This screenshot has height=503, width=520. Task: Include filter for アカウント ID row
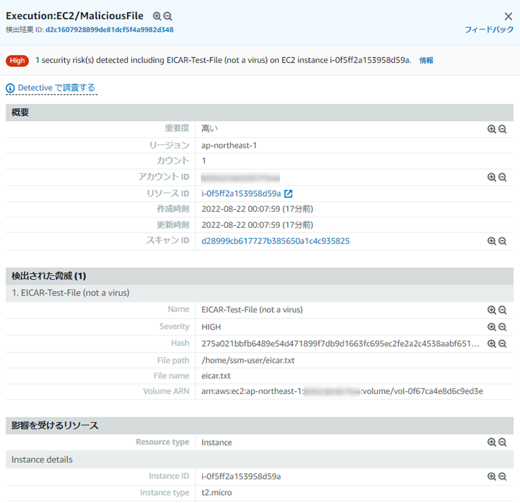pos(491,177)
